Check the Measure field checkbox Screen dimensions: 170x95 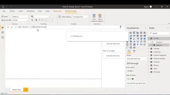point(152,45)
